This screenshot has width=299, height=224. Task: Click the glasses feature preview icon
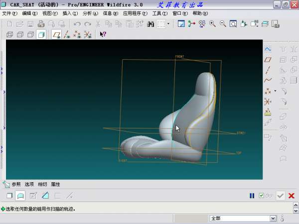(269, 196)
